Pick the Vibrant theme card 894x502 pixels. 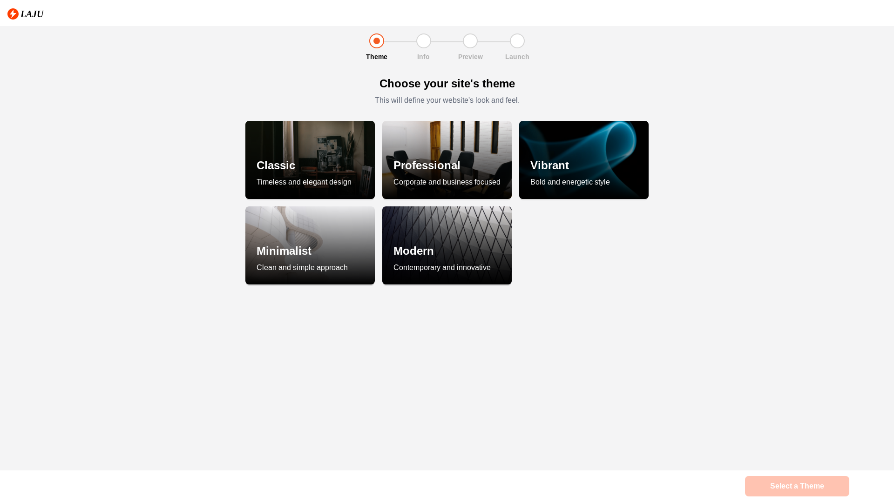pyautogui.click(x=584, y=160)
